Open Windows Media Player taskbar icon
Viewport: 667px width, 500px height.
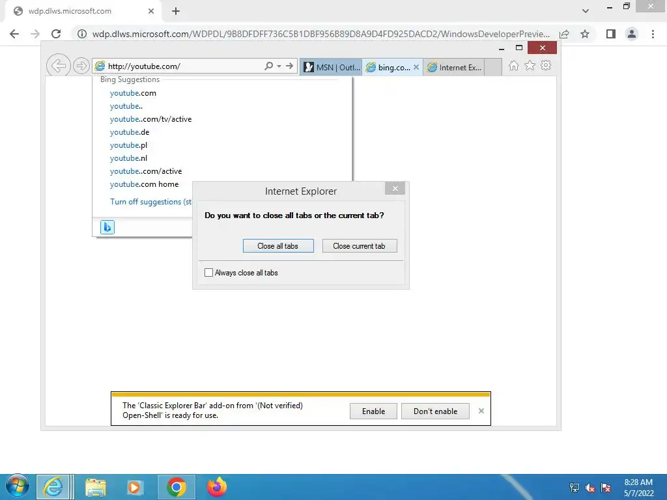point(134,487)
